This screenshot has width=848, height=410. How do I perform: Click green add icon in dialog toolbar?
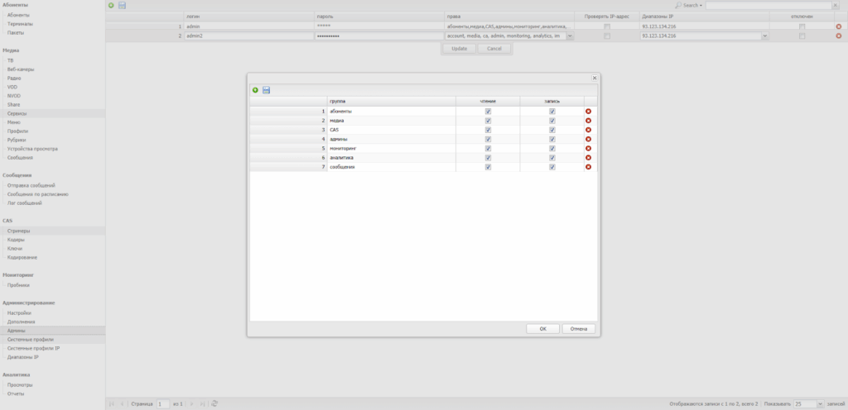[255, 90]
